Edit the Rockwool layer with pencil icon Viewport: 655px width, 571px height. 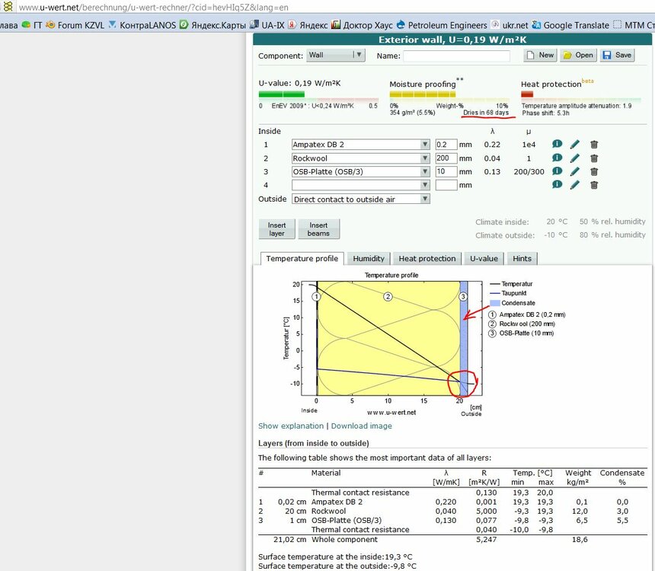[575, 158]
